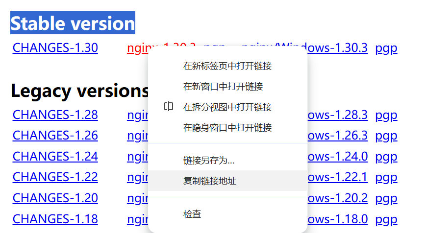This screenshot has width=426, height=233.
Task: Open the CHANGES-1.22 link
Action: coord(55,177)
